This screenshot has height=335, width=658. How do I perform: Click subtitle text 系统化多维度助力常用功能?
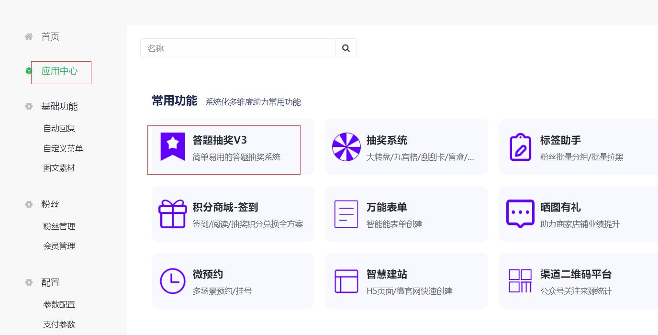[x=253, y=102]
